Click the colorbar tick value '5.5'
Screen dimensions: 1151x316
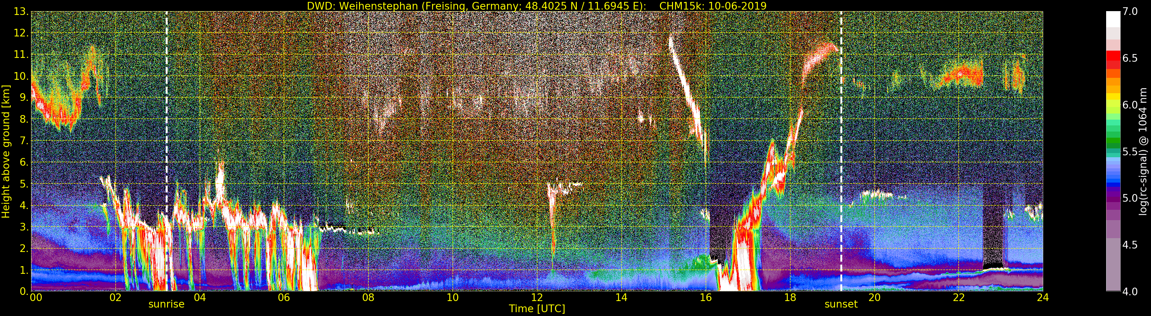pyautogui.click(x=1130, y=151)
